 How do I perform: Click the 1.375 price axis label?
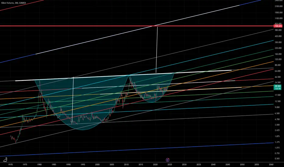277,142
